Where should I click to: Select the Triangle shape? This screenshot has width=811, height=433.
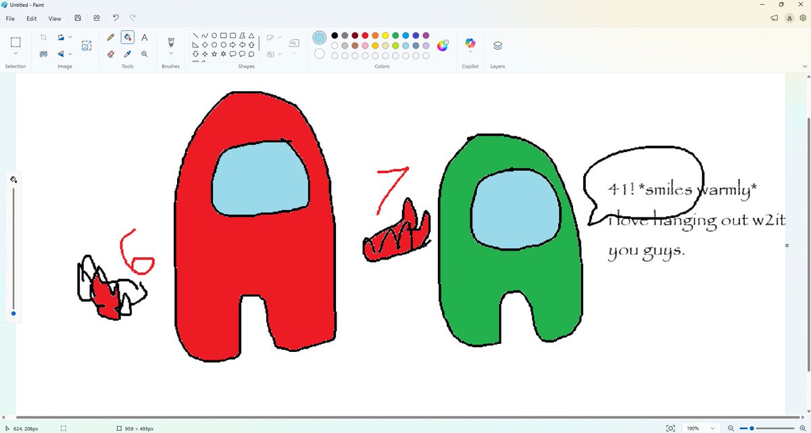coord(251,36)
